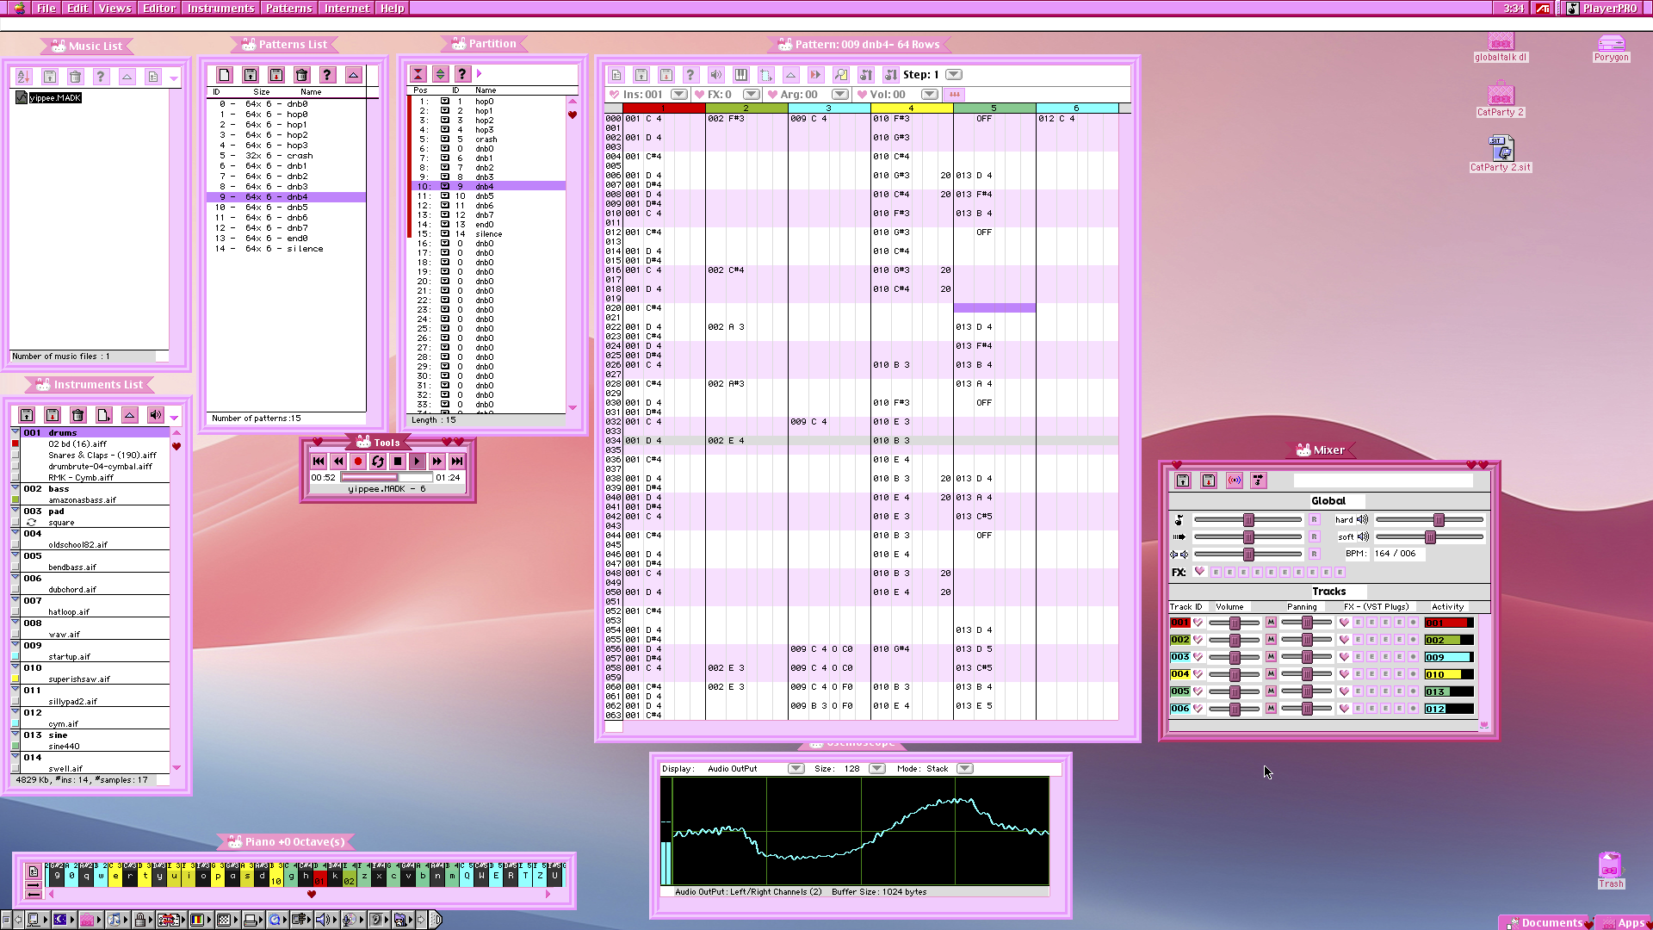The height and width of the screenshot is (930, 1653).
Task: Click first R reset button in Mixer Global
Action: (x=1314, y=519)
